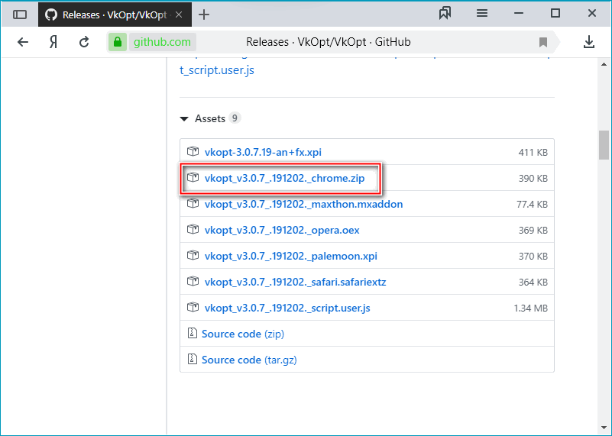Reload the page with the refresh icon
Viewport: 612px width, 436px height.
[x=84, y=42]
